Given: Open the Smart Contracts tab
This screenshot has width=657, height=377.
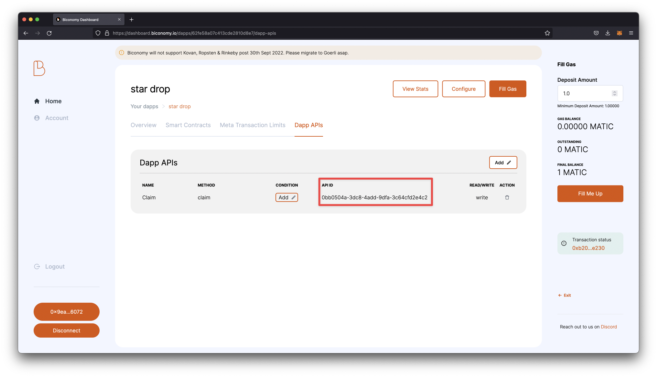Looking at the screenshot, I should click(x=188, y=125).
